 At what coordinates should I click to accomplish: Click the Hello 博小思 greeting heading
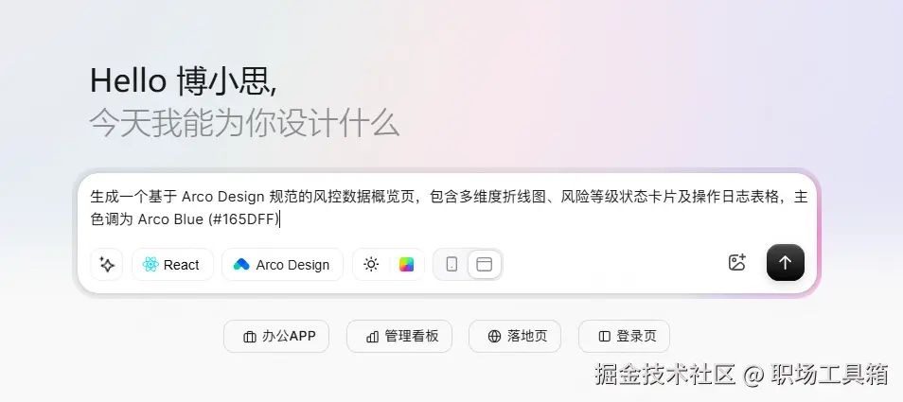tap(183, 81)
